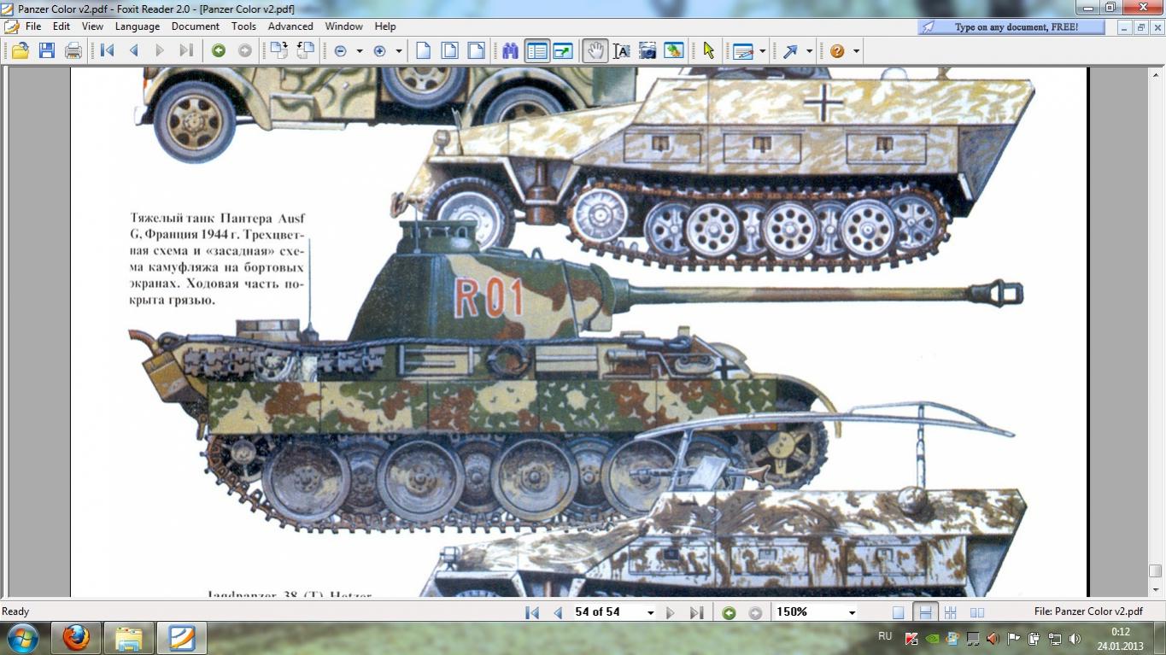Expand the zoom in dropdown arrow

coord(399,51)
